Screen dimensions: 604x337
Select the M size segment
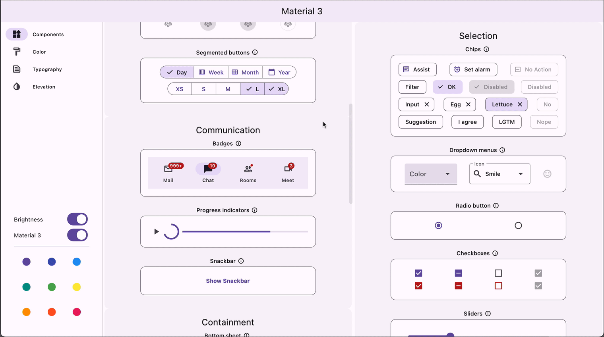(228, 89)
